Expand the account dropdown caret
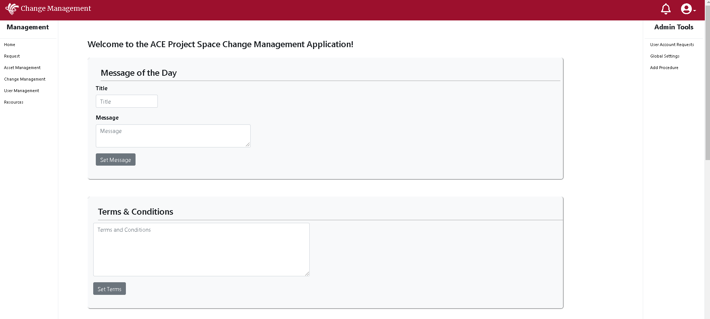The image size is (710, 319). point(694,11)
